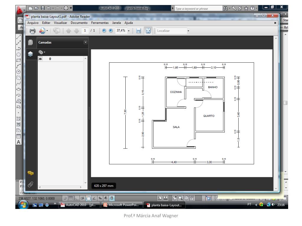This screenshot has height=226, width=302.
Task: Click the New file icon in AutoCAD
Action: 30,8
